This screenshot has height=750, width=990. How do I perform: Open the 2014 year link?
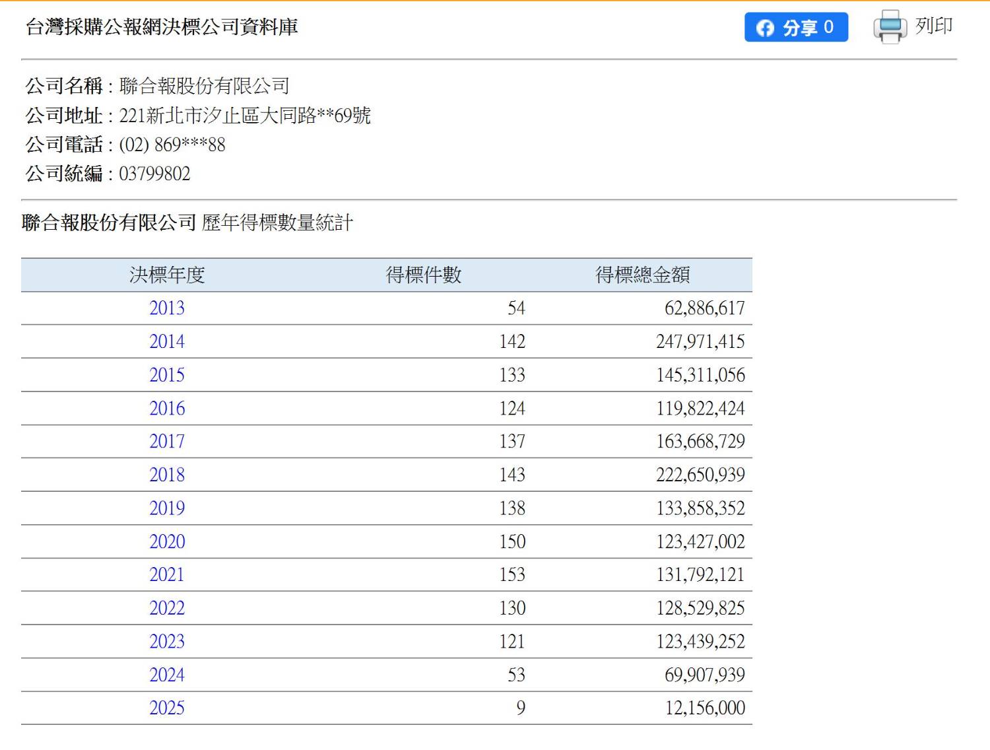coord(167,341)
